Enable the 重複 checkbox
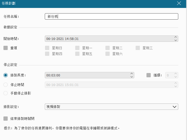The image size is (187, 140). (6, 48)
